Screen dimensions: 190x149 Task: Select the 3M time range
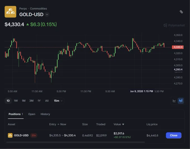[x=31, y=101]
